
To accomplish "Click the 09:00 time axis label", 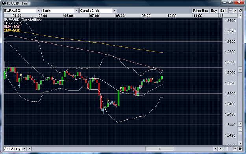I will 146,16.
